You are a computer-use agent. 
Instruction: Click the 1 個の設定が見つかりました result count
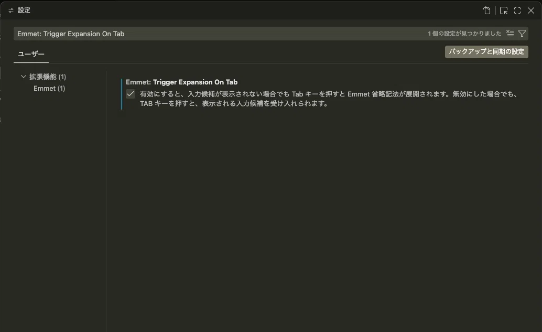point(464,34)
